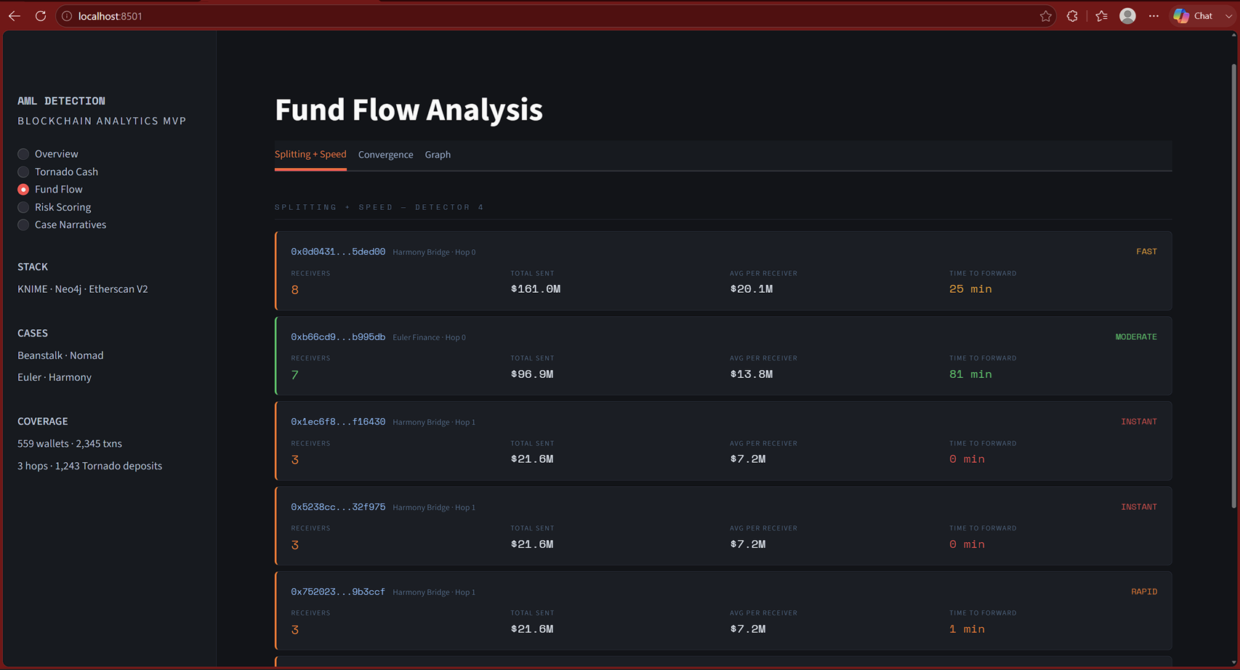The width and height of the screenshot is (1240, 670).
Task: Click the 25 min forward time
Action: point(970,289)
